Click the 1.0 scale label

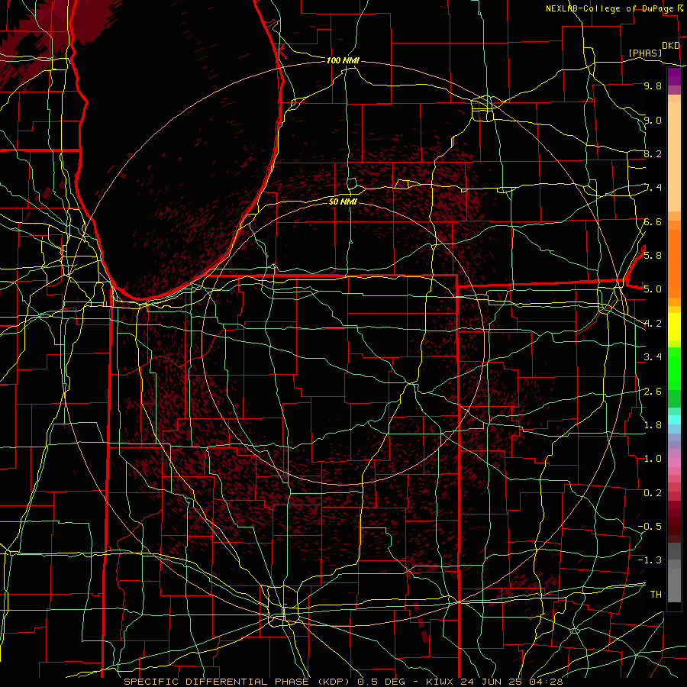pyautogui.click(x=653, y=459)
